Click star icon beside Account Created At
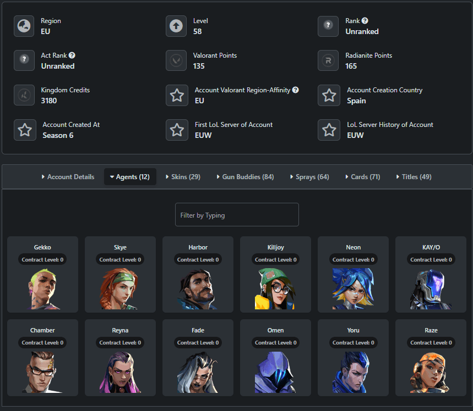 25,130
